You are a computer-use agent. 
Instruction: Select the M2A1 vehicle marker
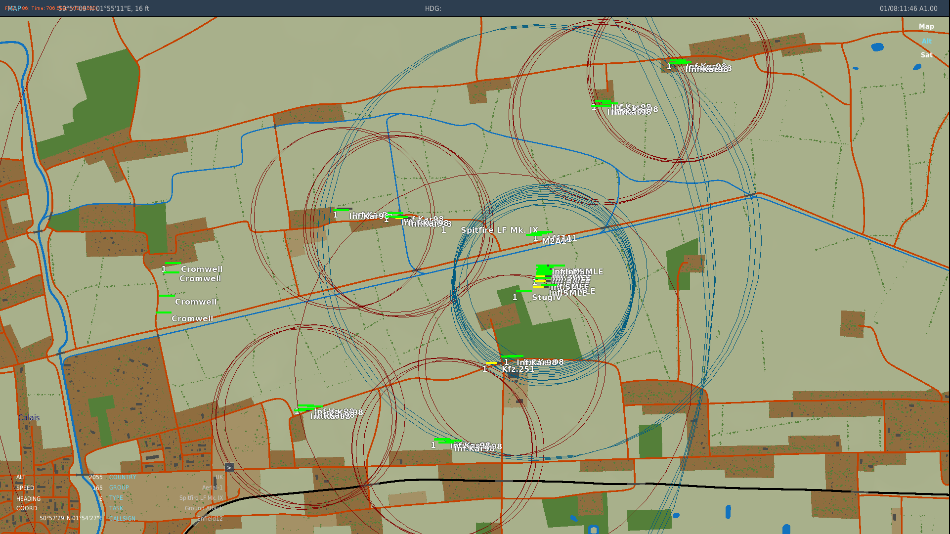pos(555,241)
